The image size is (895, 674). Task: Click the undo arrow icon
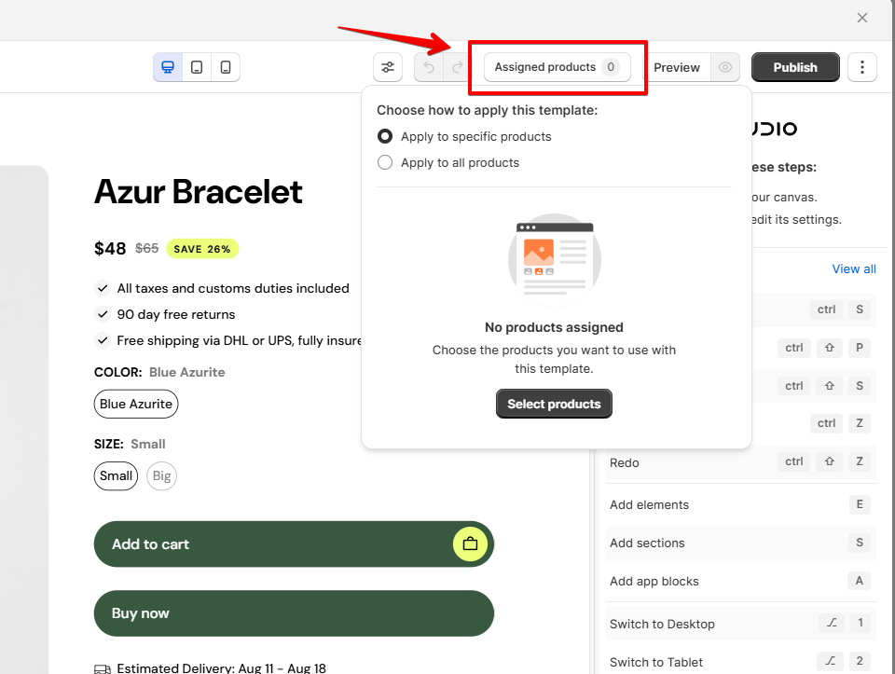[x=429, y=67]
